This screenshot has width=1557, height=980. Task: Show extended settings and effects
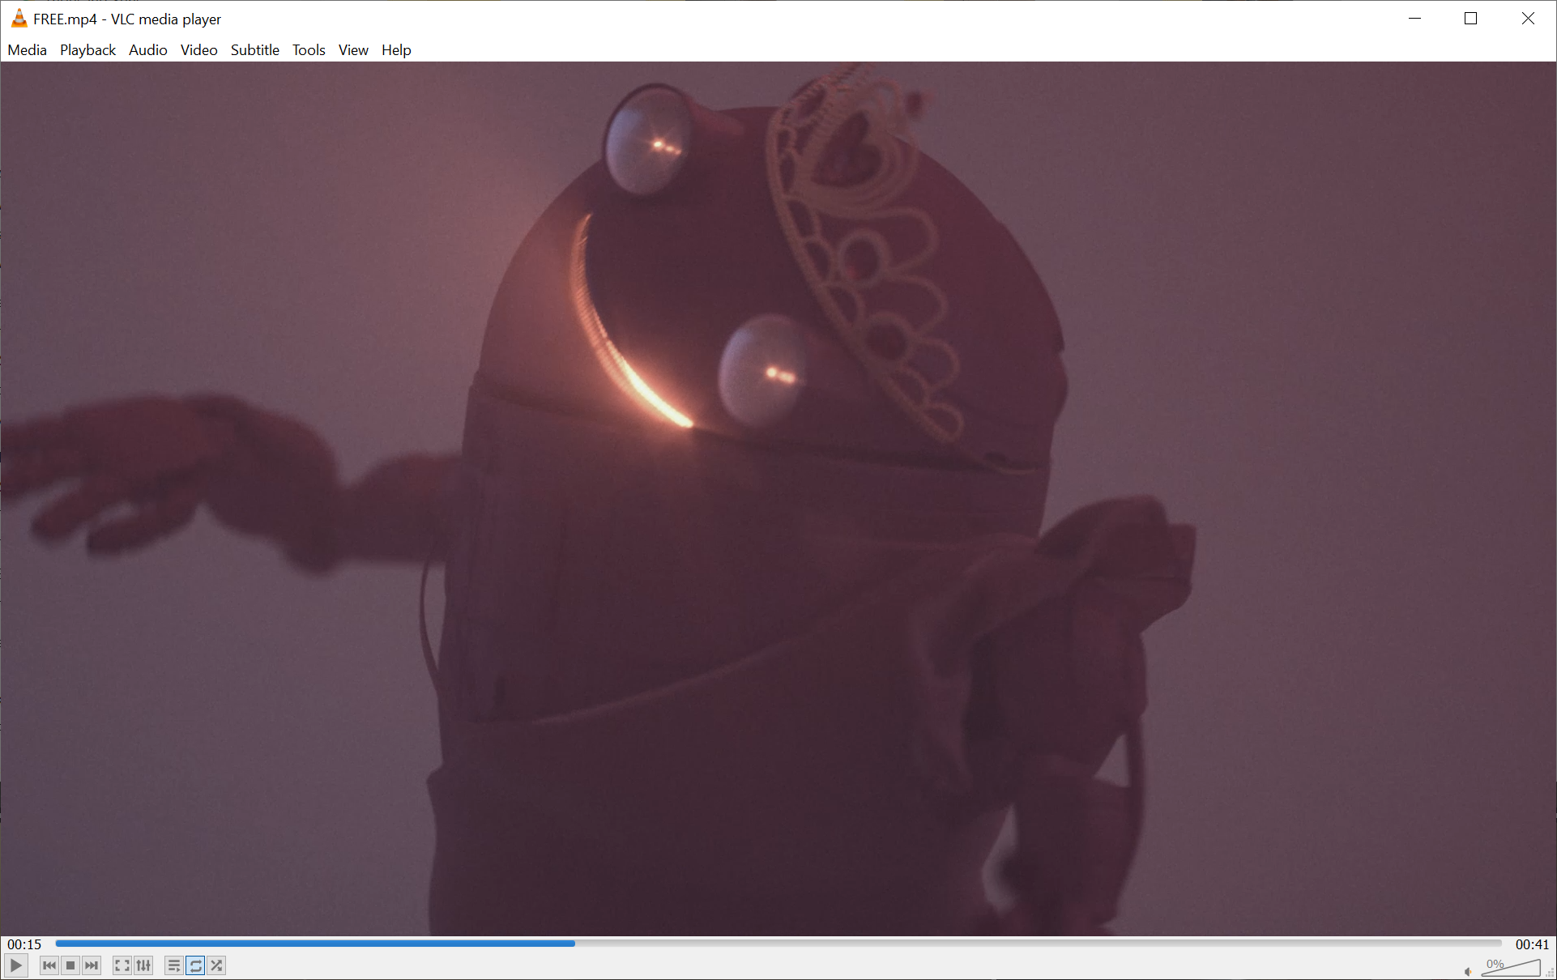pos(143,965)
